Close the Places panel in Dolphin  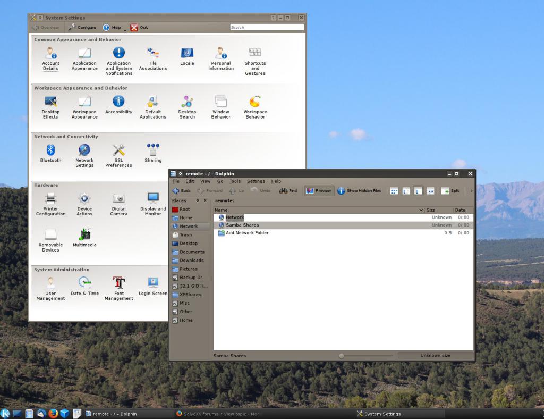pyautogui.click(x=205, y=200)
